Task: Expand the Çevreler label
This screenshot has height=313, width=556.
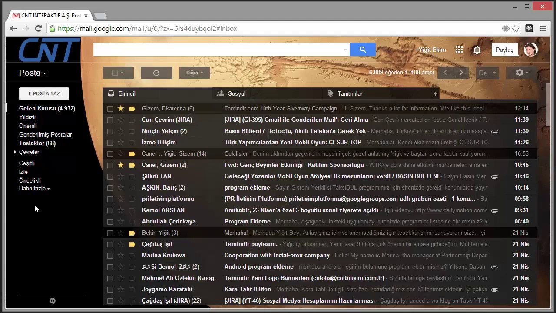Action: 15,152
